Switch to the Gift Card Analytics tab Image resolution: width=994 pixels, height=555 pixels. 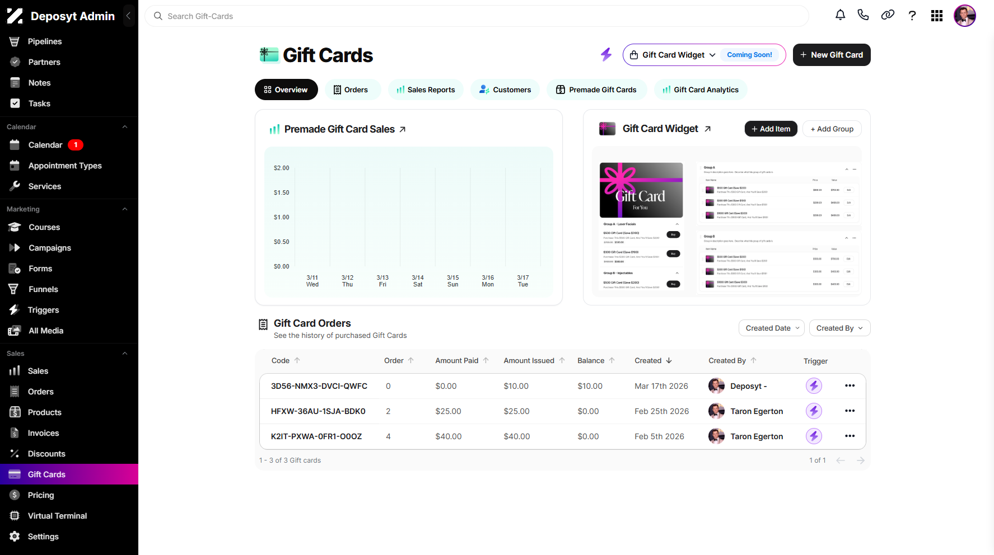701,90
